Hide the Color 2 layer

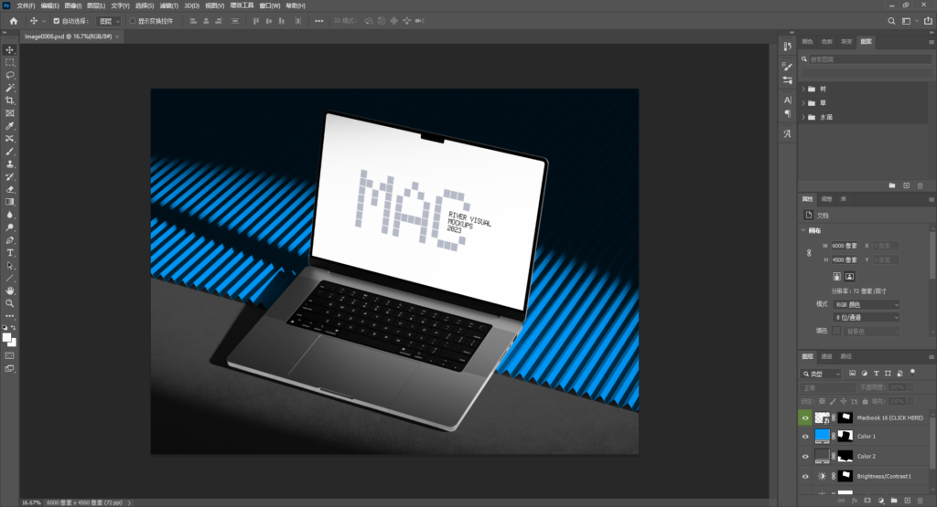(805, 457)
